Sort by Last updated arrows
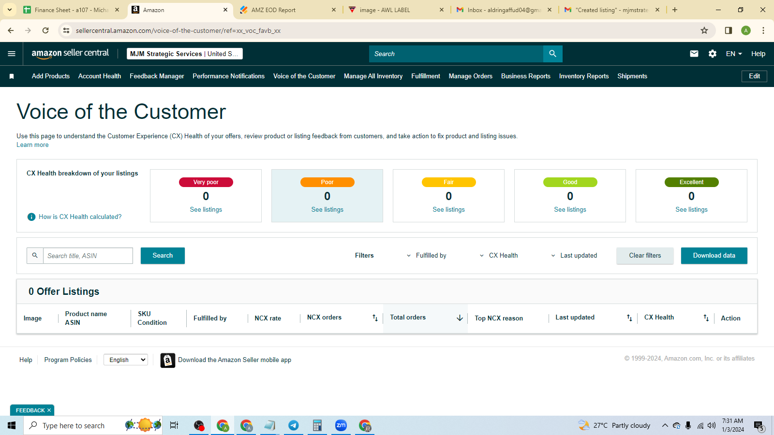 click(629, 318)
